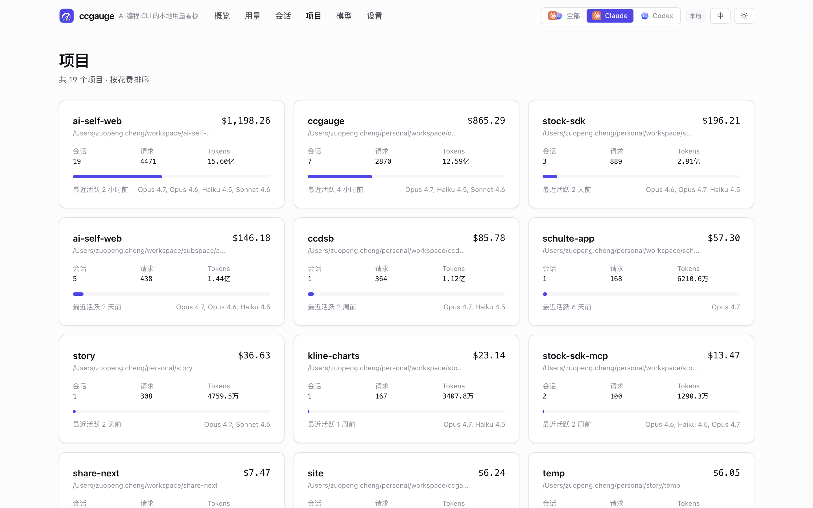Click the AI 编程 CLI 的本地用量看板 tagline

159,16
